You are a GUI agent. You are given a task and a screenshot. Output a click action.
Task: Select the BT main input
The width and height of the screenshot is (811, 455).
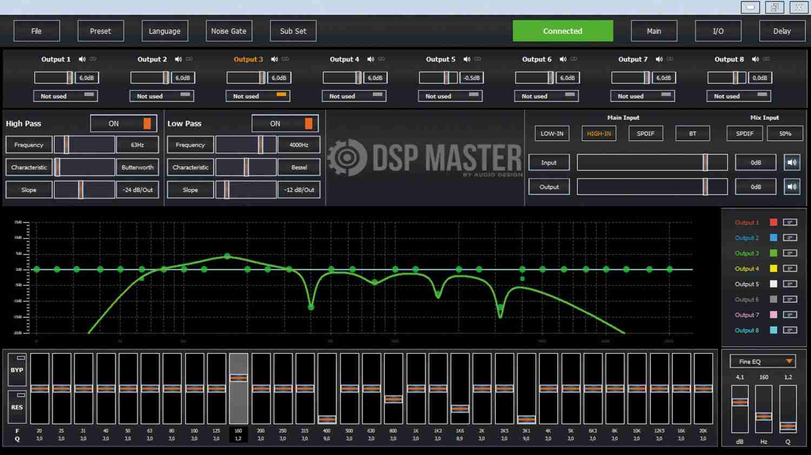tap(693, 133)
